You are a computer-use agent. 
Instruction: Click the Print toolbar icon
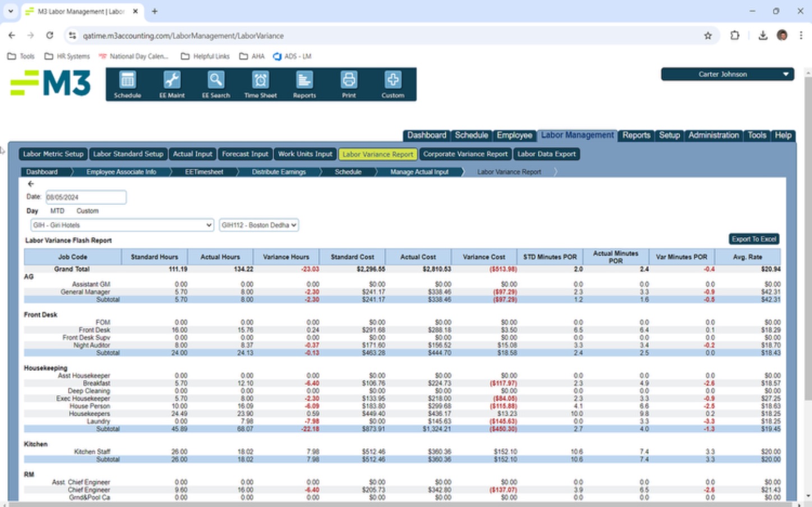click(x=349, y=84)
